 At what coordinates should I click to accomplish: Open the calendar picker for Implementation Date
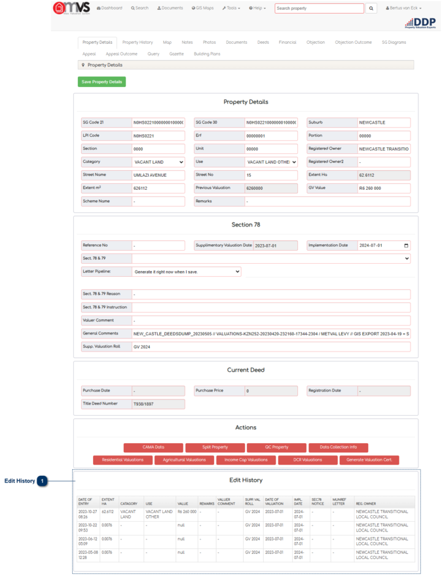click(406, 245)
